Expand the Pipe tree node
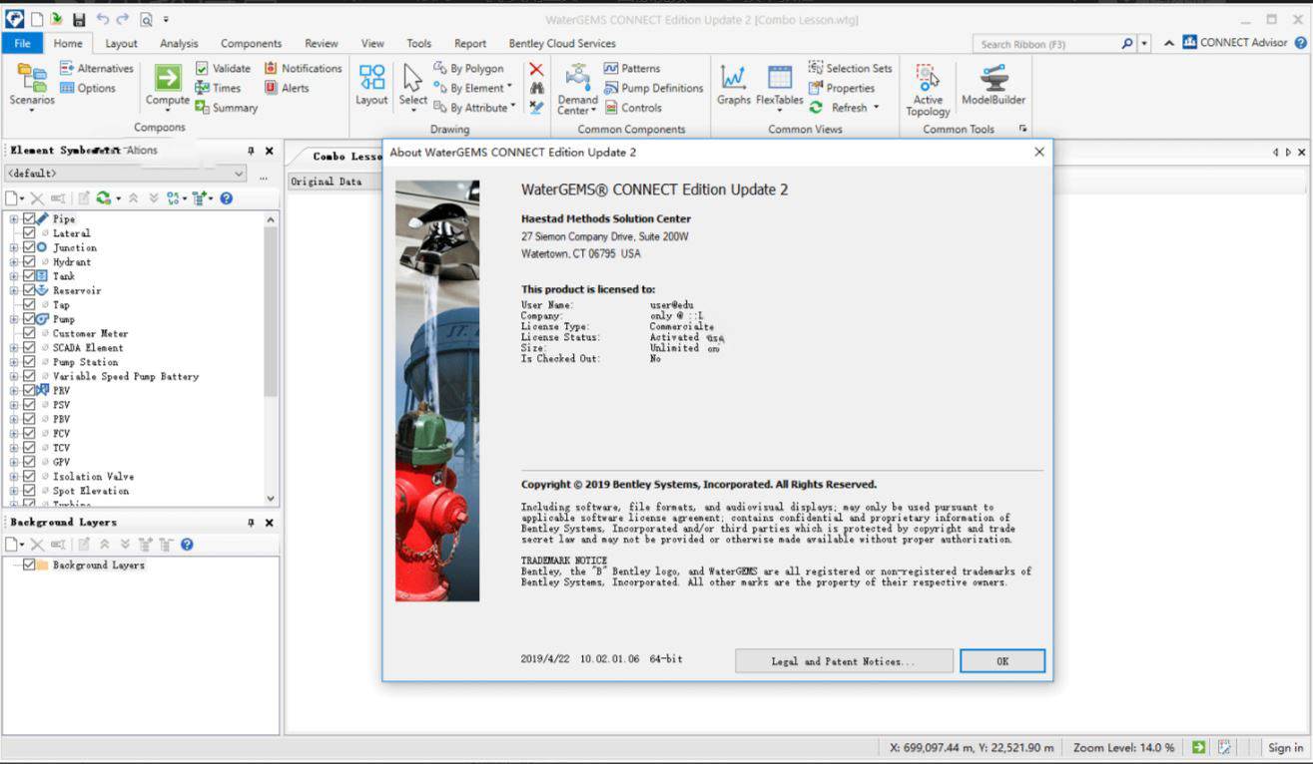 click(x=14, y=218)
